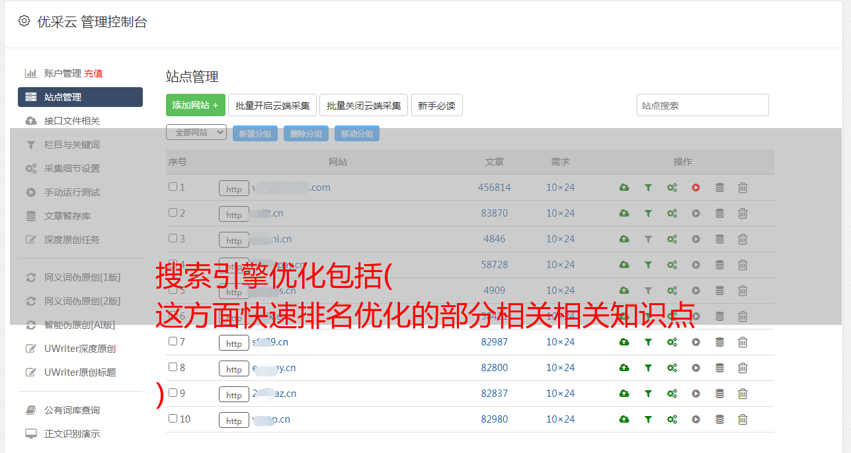
Task: Delete the 82980 site using its trash icon
Action: point(743,419)
